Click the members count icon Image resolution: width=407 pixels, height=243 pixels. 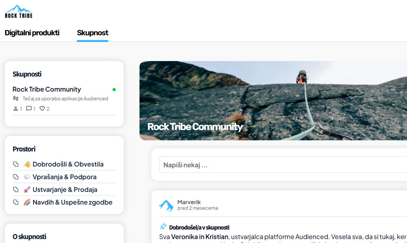(15, 109)
